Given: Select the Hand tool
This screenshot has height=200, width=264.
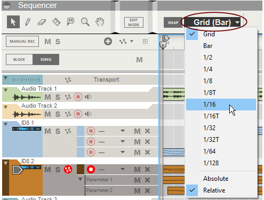Looking at the screenshot, I should click(x=100, y=22).
